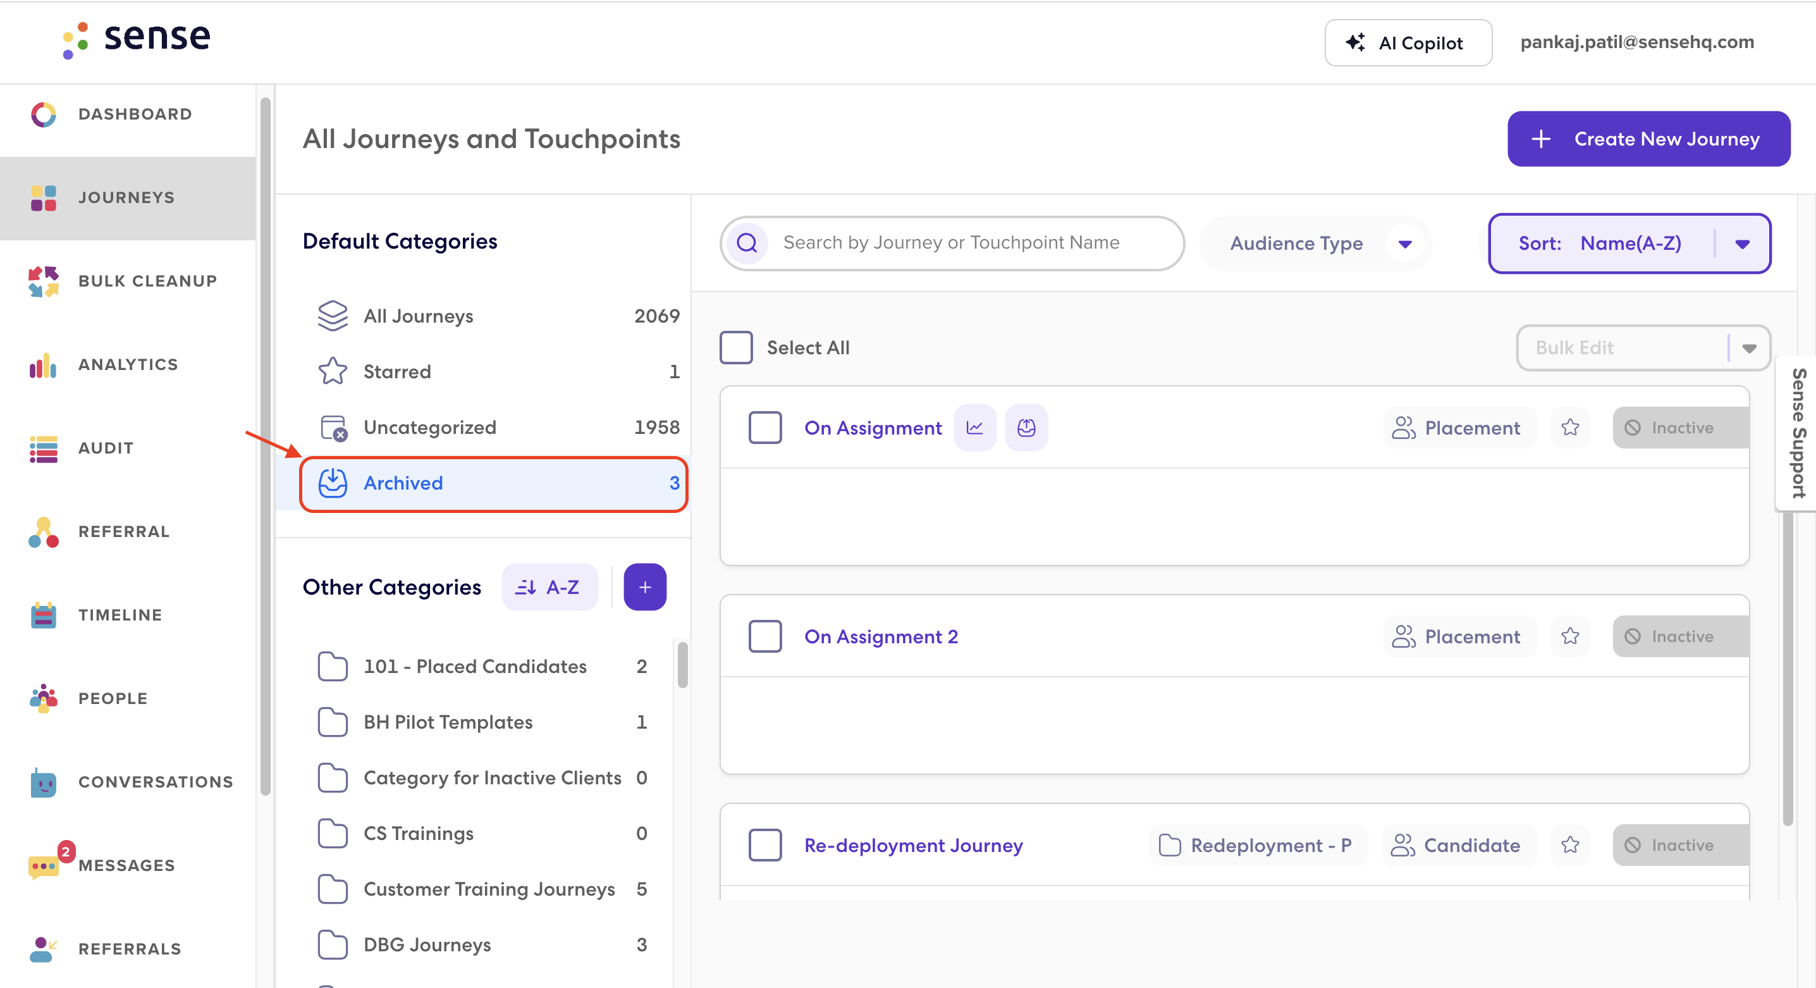Image resolution: width=1816 pixels, height=988 pixels.
Task: Click the Bulk Cleanup arrows icon
Action: coord(43,281)
